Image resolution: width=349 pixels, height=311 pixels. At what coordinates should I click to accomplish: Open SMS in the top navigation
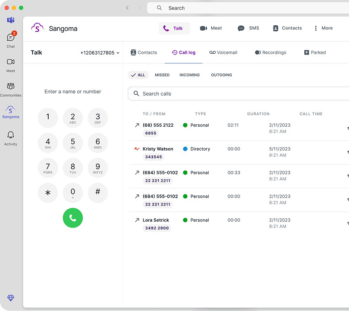249,28
